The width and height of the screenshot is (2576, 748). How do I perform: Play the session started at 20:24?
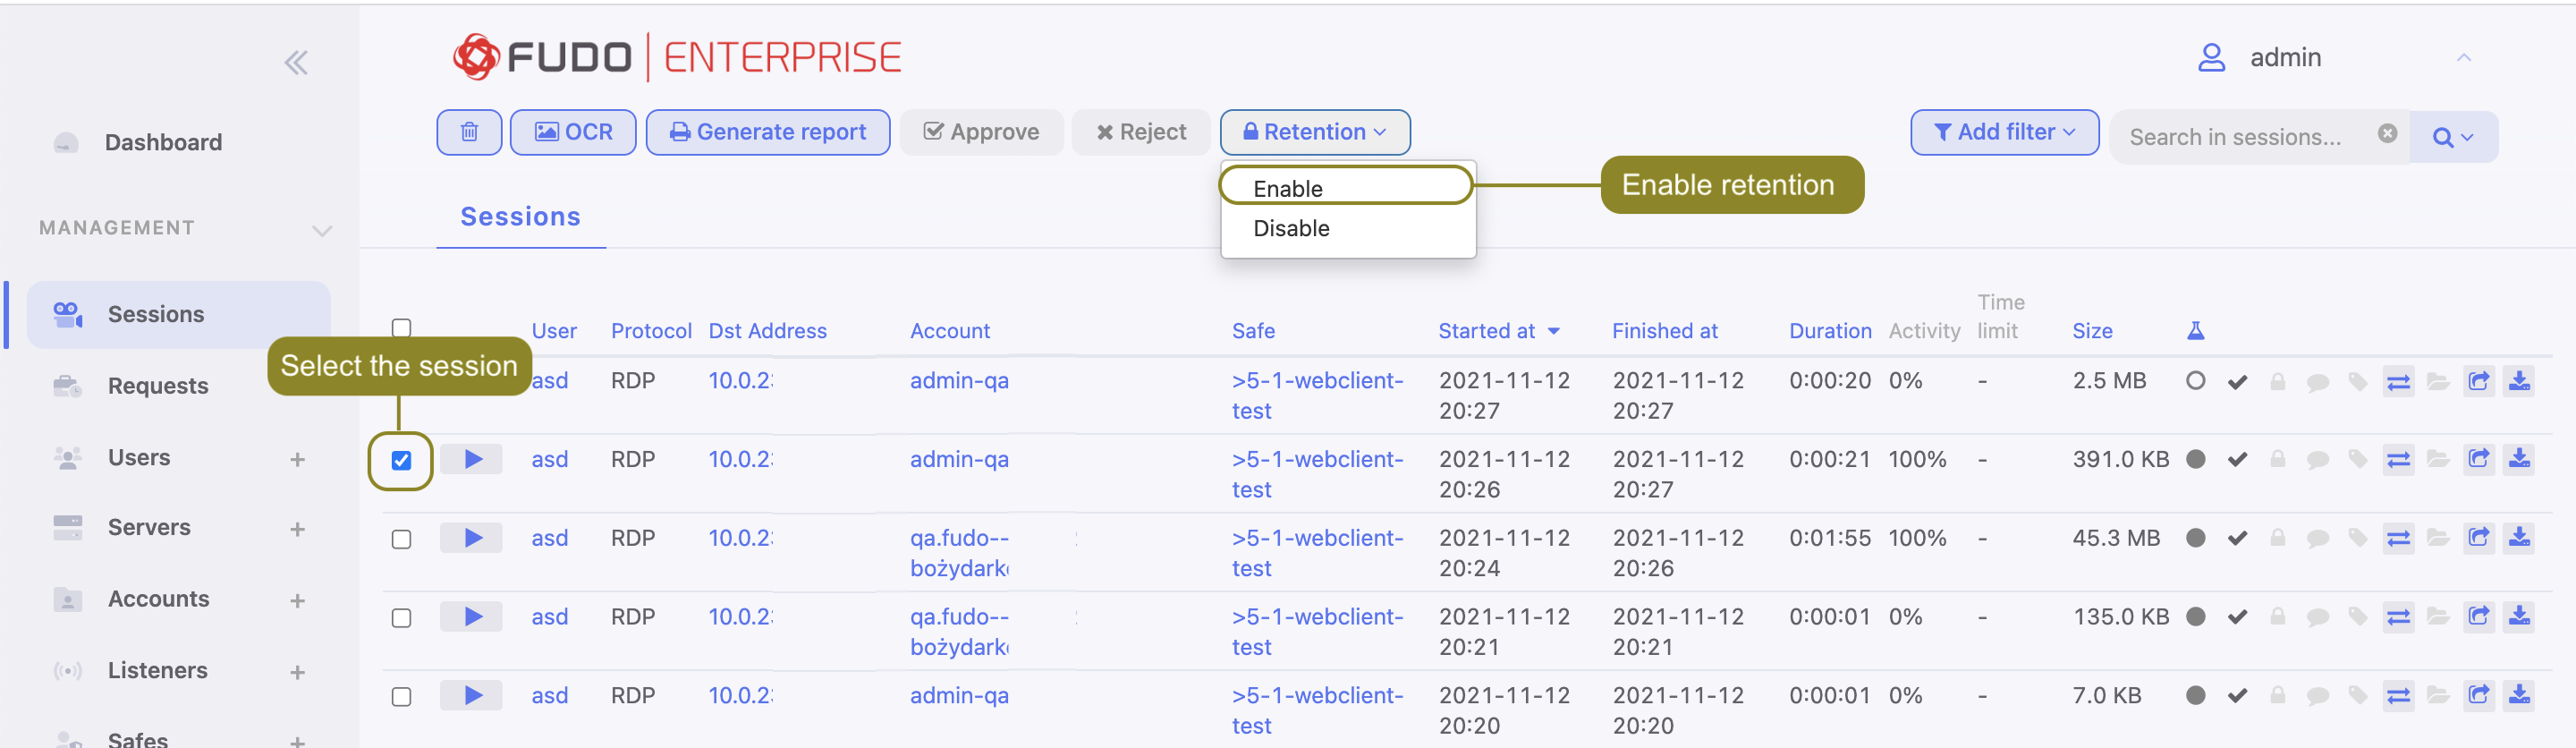[x=472, y=538]
